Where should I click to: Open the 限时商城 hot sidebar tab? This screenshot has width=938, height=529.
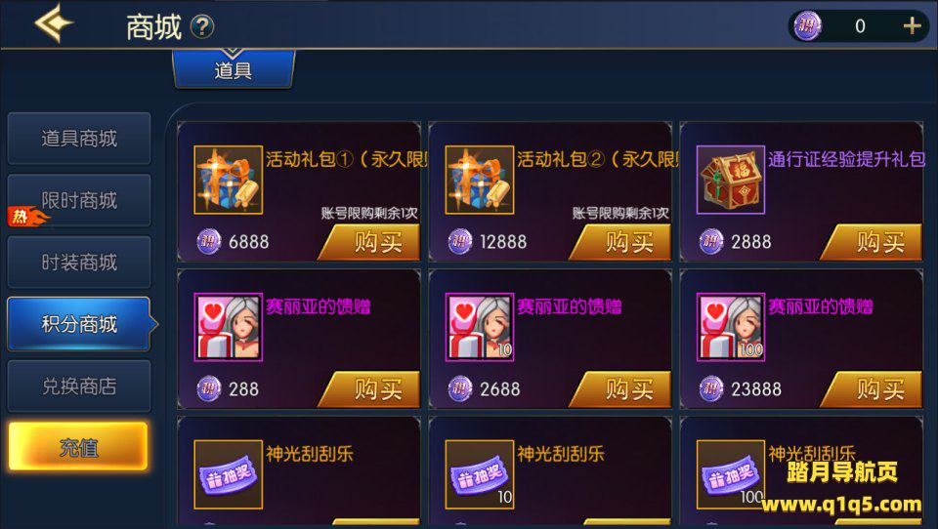[x=79, y=200]
